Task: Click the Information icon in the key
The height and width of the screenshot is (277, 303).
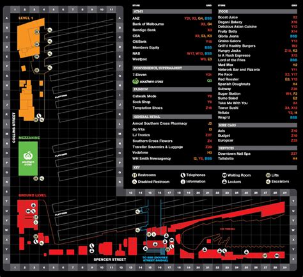Action: (183, 182)
